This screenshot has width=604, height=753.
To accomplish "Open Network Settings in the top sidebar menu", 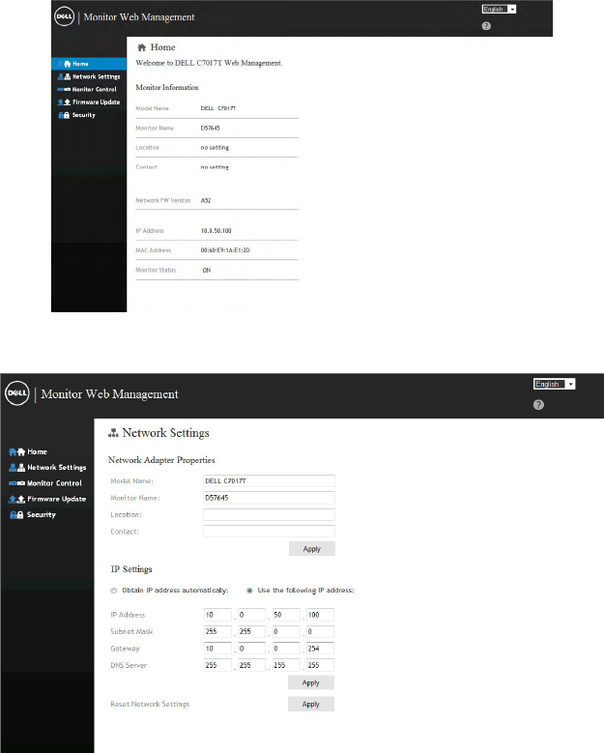I will 89,76.
